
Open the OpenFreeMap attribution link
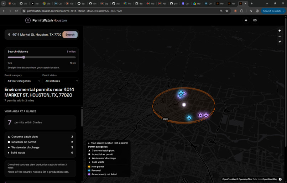(229, 179)
